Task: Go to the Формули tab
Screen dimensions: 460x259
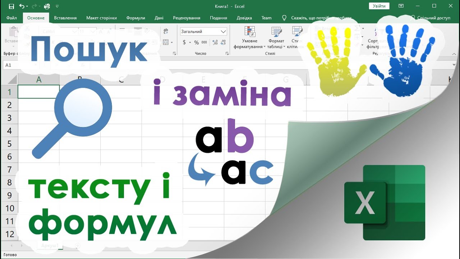Action: click(x=135, y=18)
